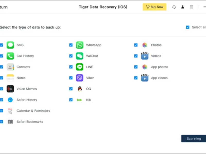Click the 'Contacts' label

point(23,67)
